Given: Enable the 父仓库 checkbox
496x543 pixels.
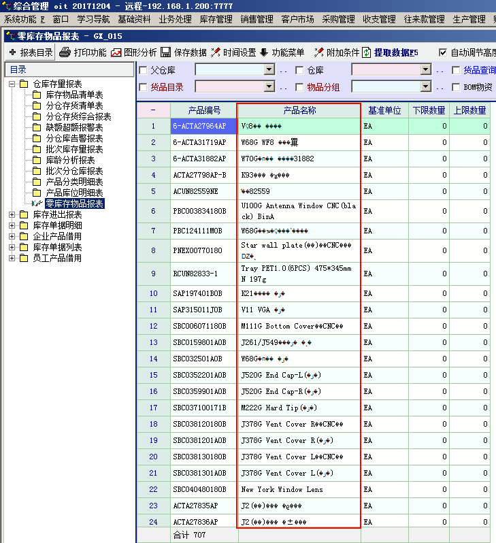Looking at the screenshot, I should [143, 70].
